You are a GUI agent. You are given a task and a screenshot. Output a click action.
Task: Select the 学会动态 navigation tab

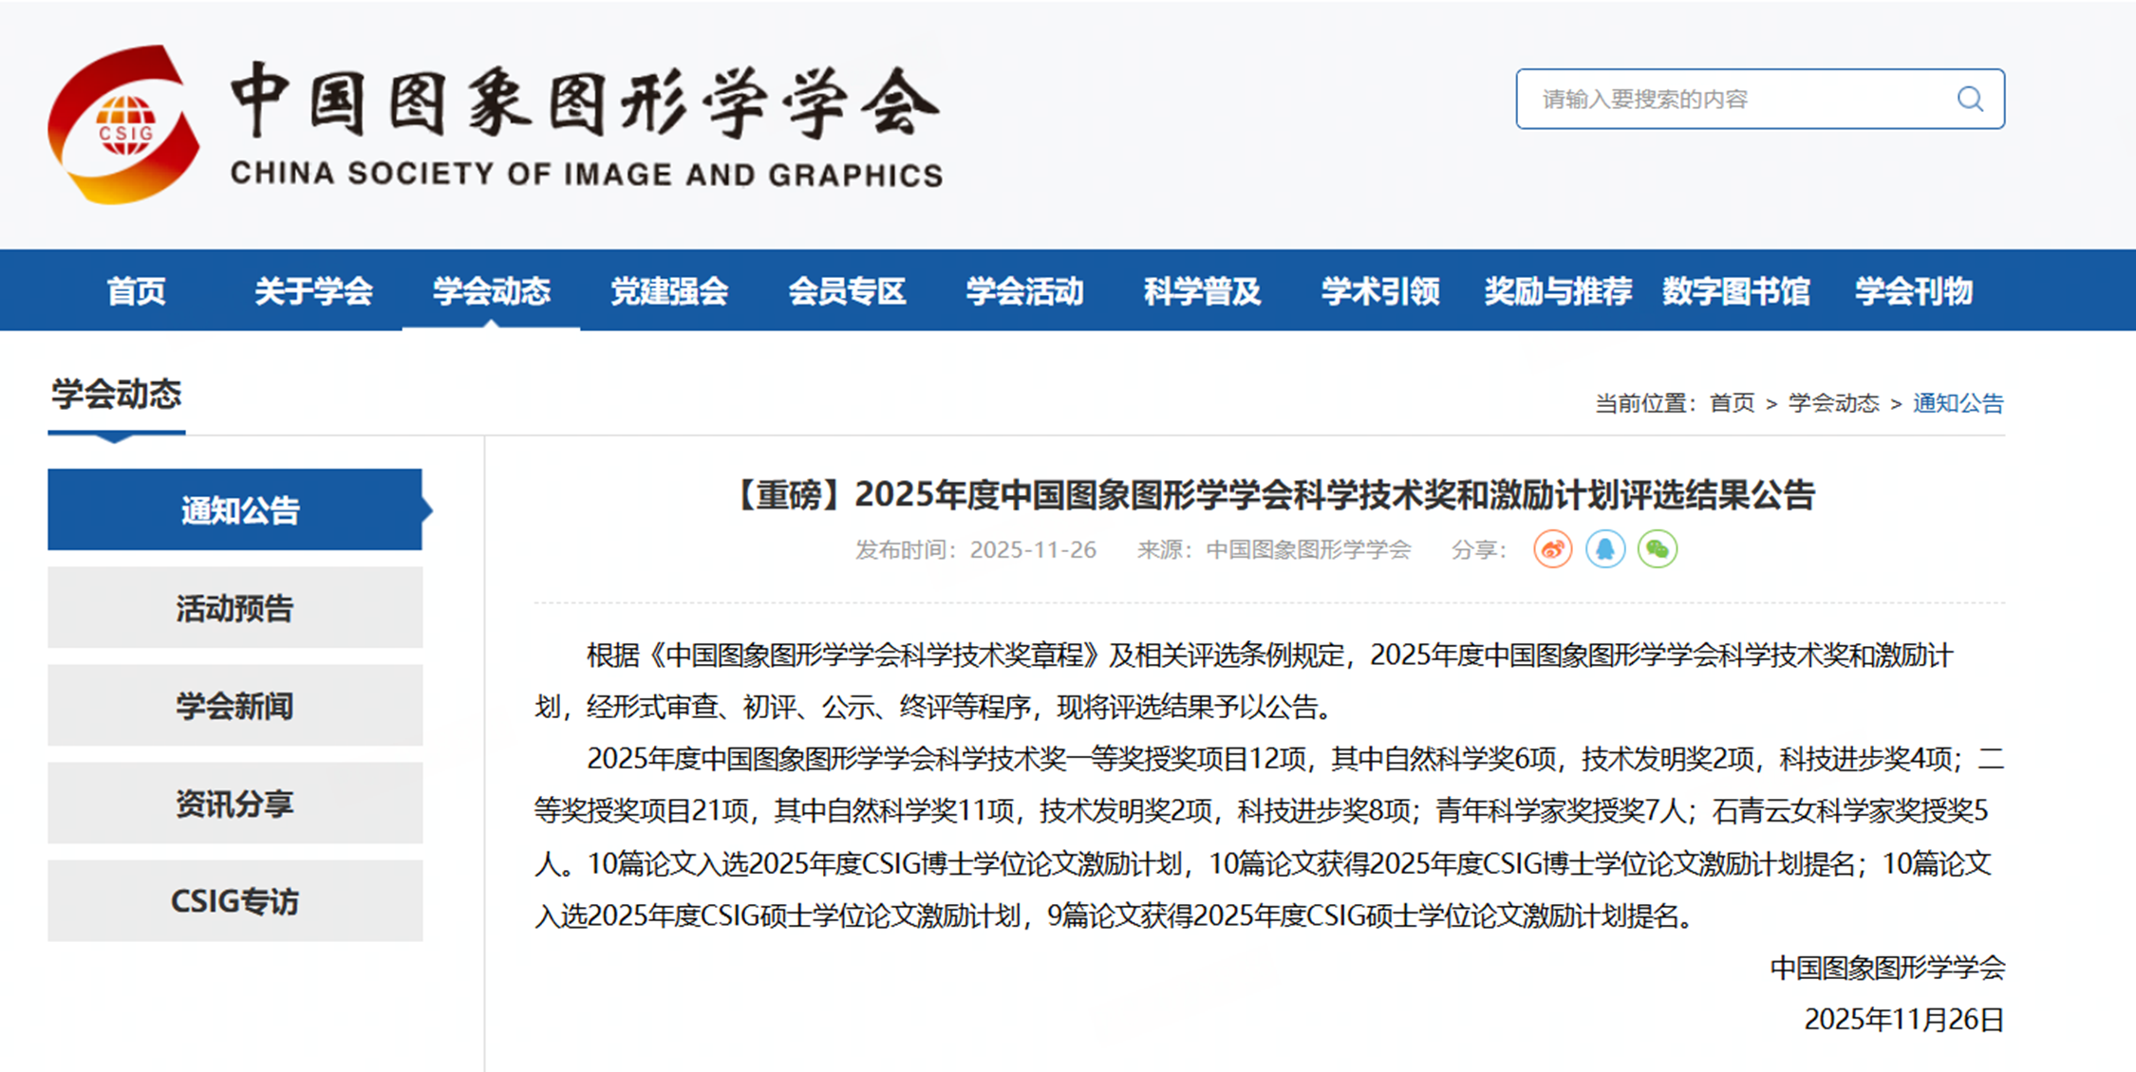pos(491,291)
